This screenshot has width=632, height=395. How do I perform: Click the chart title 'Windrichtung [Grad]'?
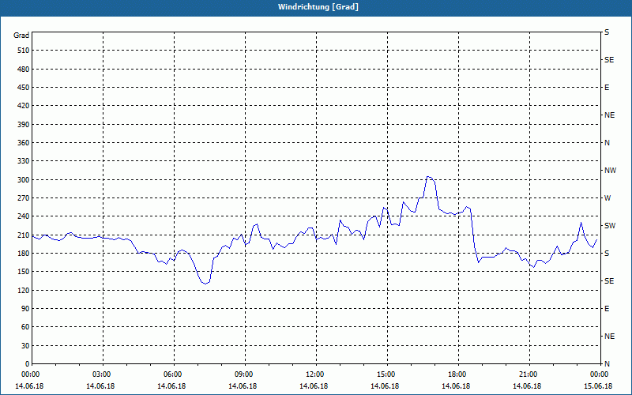pyautogui.click(x=318, y=7)
